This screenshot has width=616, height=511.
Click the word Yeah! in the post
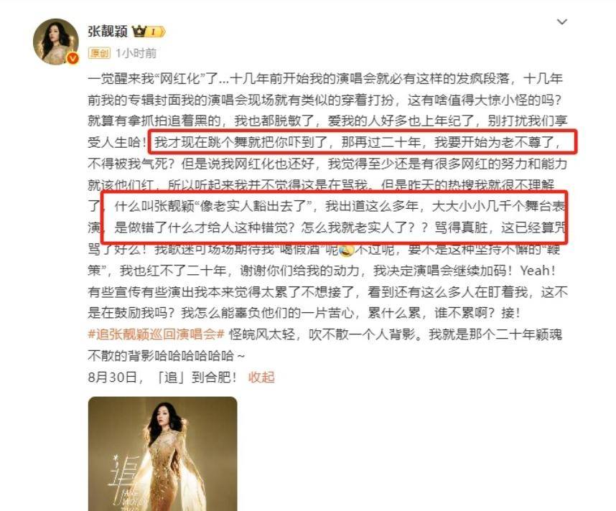[538, 271]
